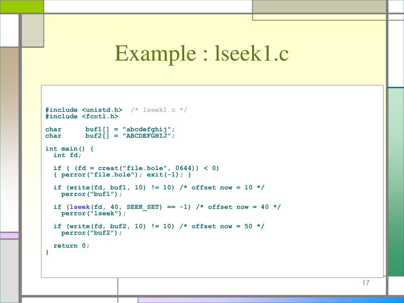Screen dimensions: 404x303
Task: Click the 'return 0;' line
Action: pos(71,245)
